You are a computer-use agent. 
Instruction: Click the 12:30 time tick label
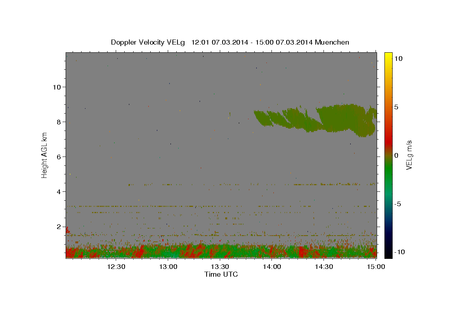[116, 267]
